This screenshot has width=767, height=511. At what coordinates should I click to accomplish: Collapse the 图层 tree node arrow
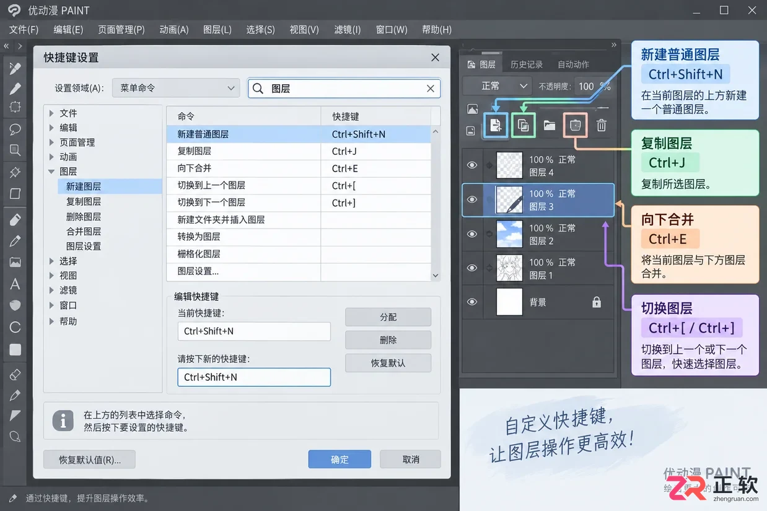[x=51, y=172]
